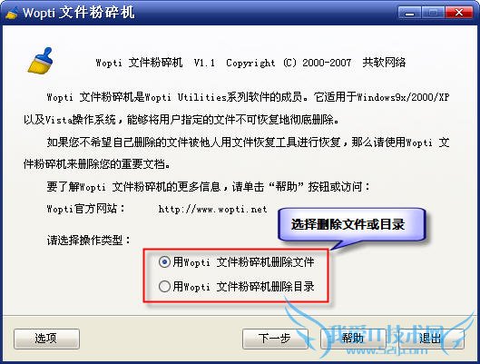Click the Wopti 文件粉碎机 title bar text
This screenshot has width=480, height=364.
(x=79, y=14)
